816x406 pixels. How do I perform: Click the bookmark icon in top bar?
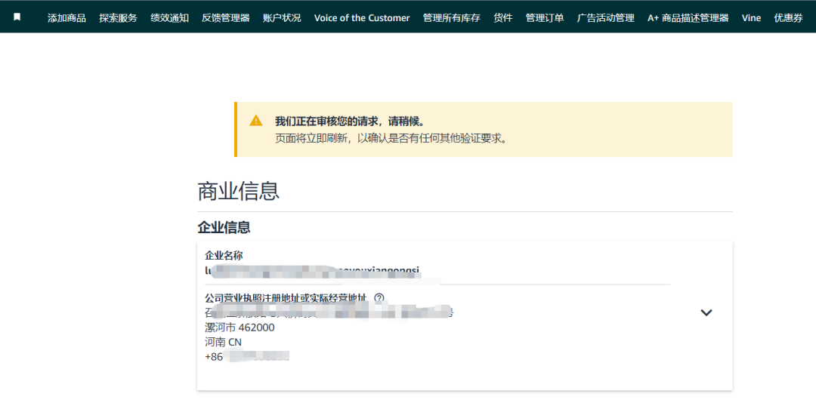[x=17, y=17]
